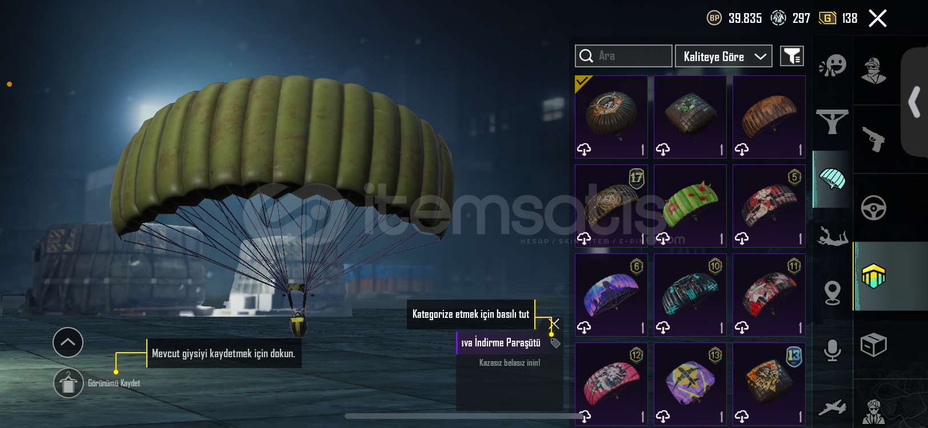
Task: Expand the side panel arrow handle
Action: coord(914,102)
